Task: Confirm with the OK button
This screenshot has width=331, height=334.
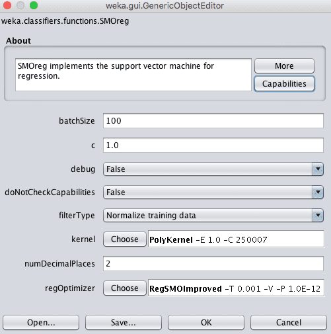Action: [206, 323]
